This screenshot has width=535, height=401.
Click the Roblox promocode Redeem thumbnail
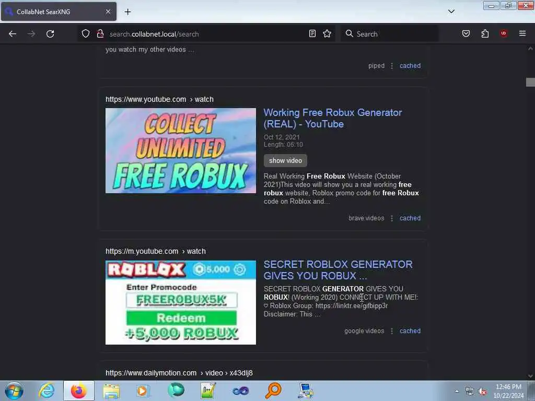180,302
